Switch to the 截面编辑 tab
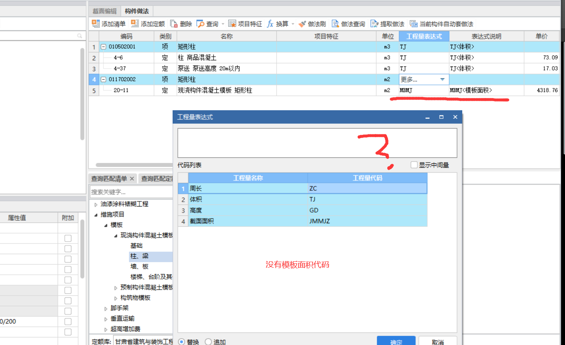Viewport: 565px width, 345px height. pos(105,11)
